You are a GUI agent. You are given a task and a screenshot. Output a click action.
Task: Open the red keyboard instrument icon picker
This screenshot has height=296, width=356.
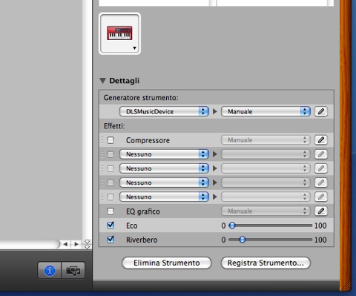[x=120, y=33]
